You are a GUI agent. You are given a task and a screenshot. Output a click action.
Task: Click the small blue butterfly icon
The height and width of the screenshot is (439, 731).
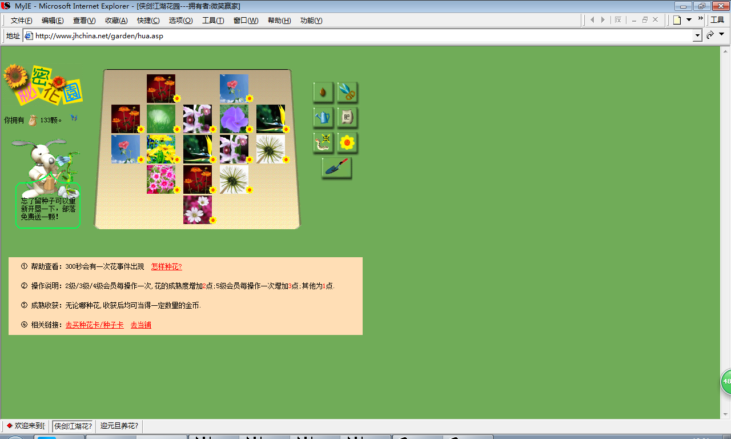(x=74, y=118)
